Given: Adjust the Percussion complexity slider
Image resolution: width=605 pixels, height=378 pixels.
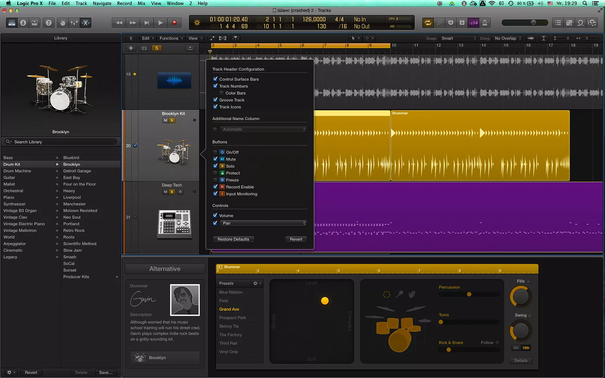Looking at the screenshot, I should (469, 294).
